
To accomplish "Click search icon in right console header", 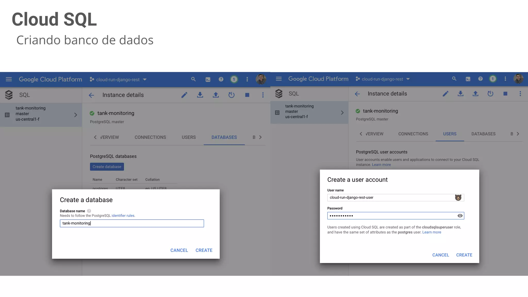I will (x=454, y=79).
